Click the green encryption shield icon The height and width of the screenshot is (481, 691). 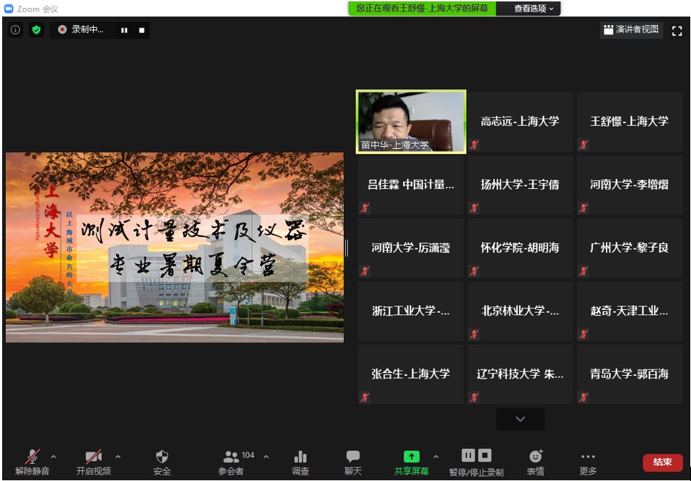pos(37,30)
